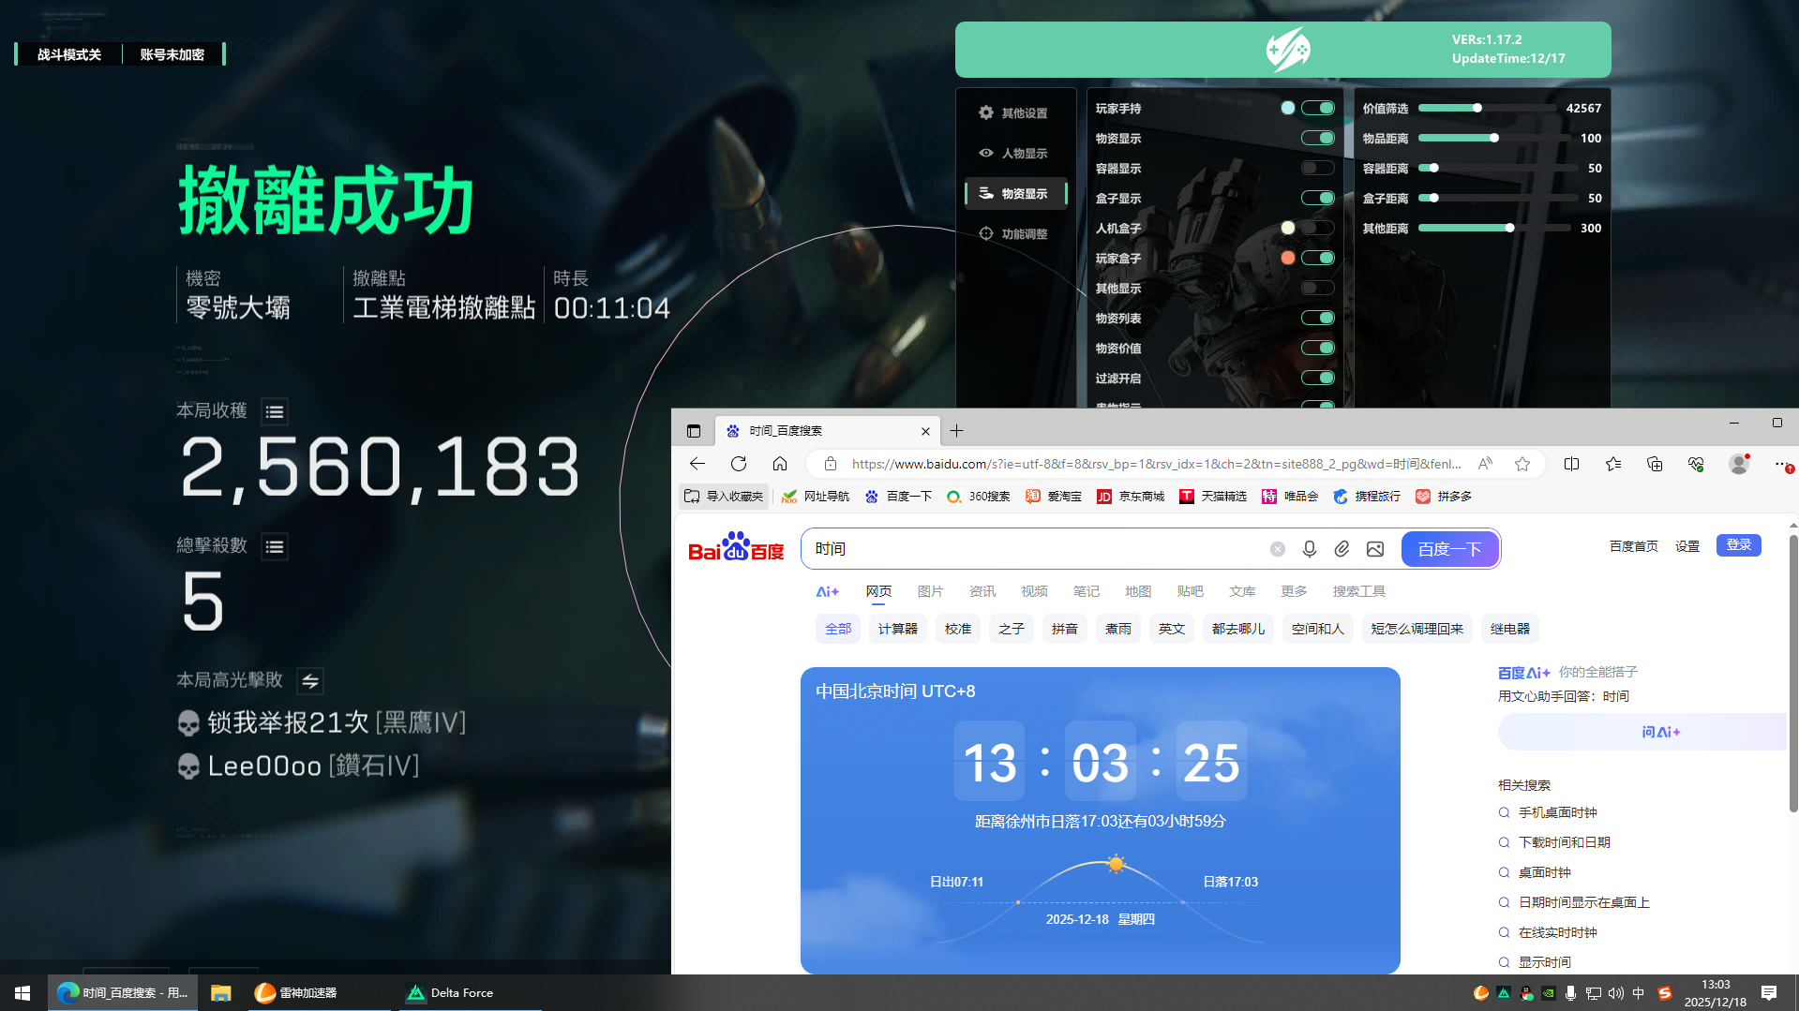Switch to the 图片 tab on Baidu
Screen dimensions: 1799x1011
pos(931,591)
